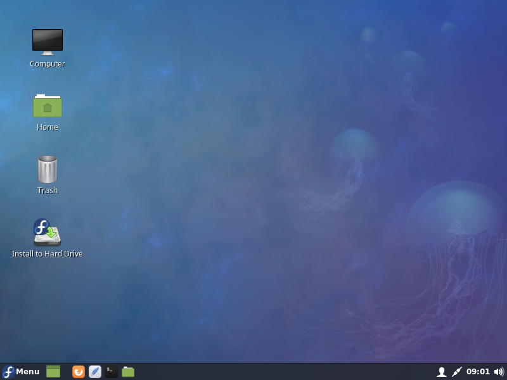Open the calendar from the 09:01 clock
507x380 pixels.
point(478,372)
